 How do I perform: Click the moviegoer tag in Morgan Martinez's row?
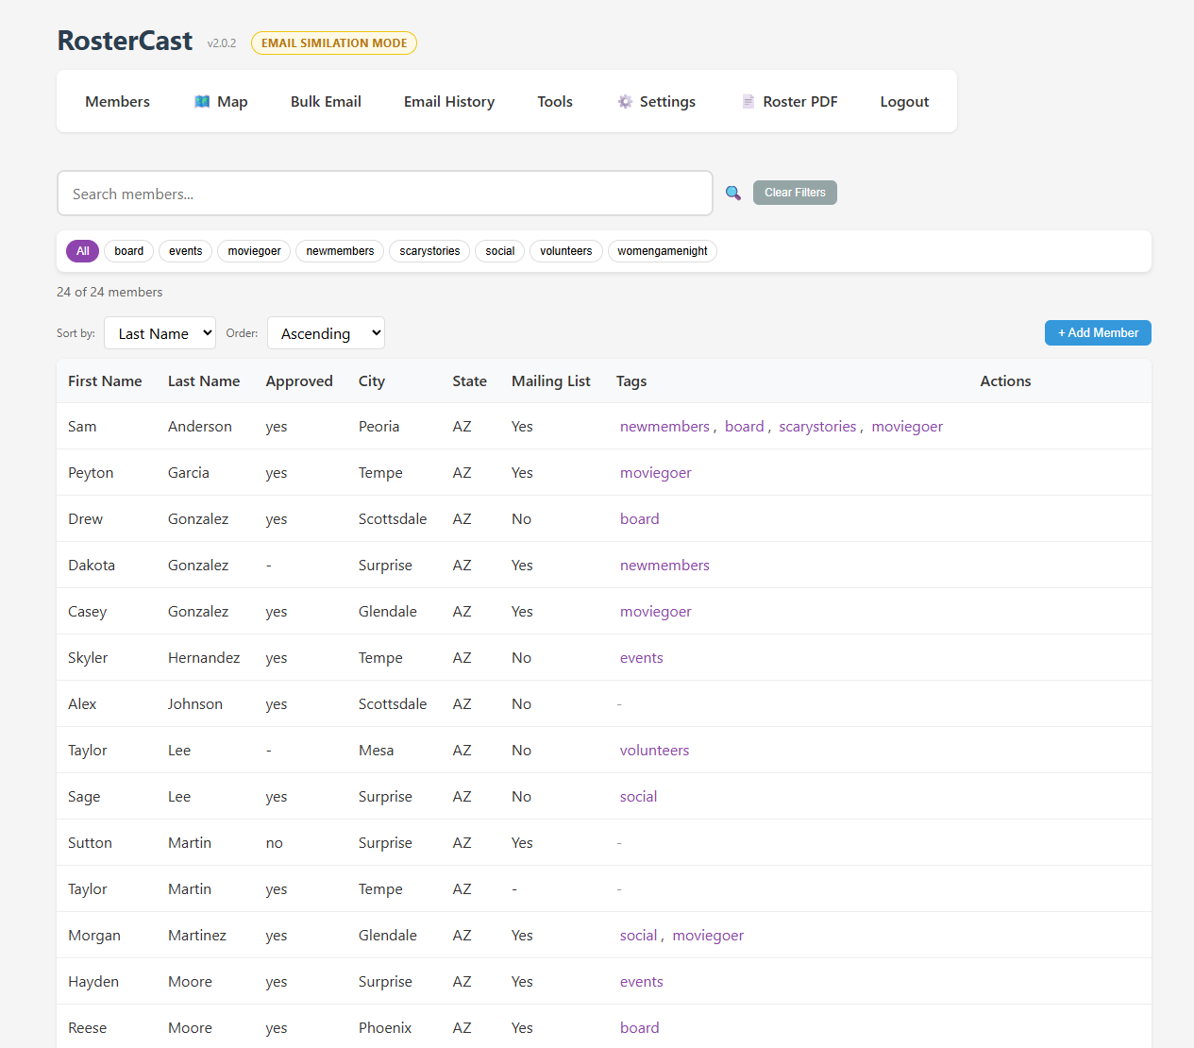coord(708,936)
